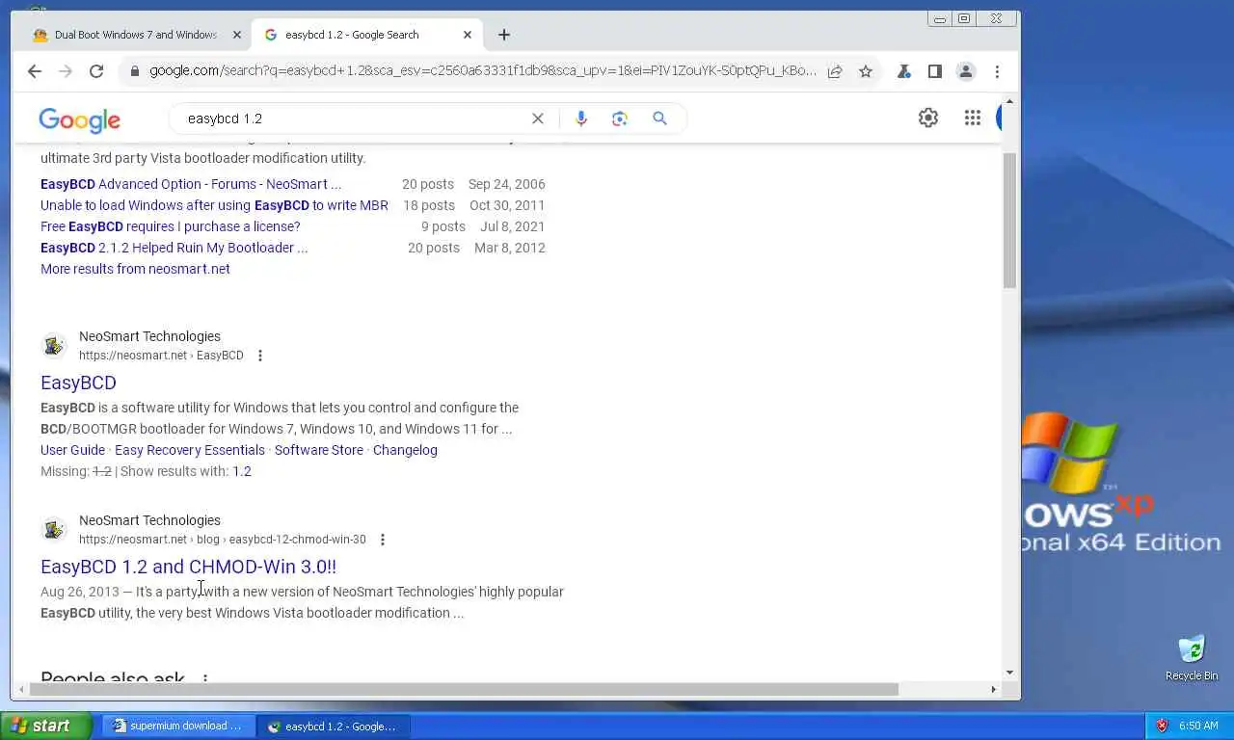The image size is (1234, 740).
Task: Bookmark this tab with the star icon
Action: point(866,71)
